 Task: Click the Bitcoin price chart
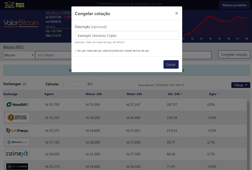pos(215,27)
